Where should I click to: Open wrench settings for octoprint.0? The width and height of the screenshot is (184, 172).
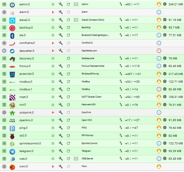click(61, 112)
